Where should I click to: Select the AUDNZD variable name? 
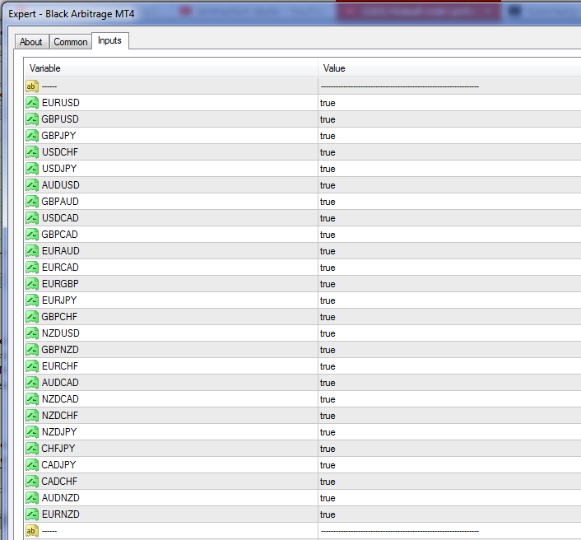coord(60,498)
